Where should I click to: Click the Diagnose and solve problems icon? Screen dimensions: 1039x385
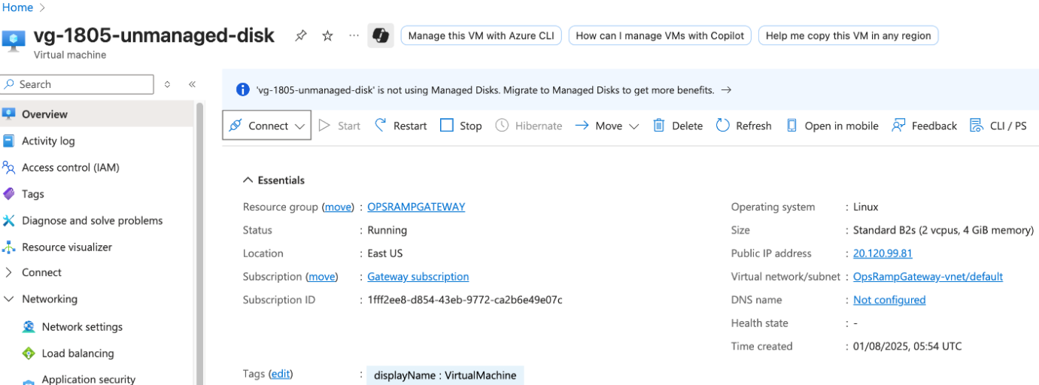coord(9,220)
